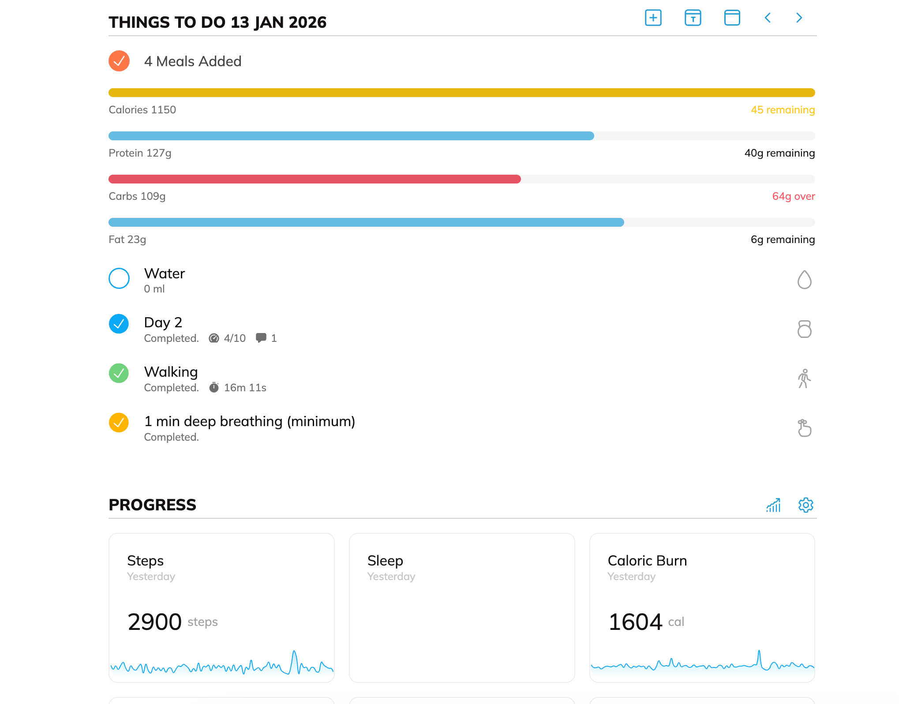The height and width of the screenshot is (704, 899).
Task: Go to previous day arrow
Action: [768, 18]
